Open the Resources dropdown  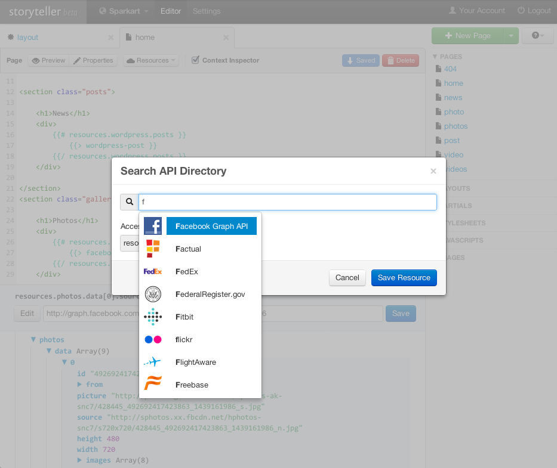point(151,60)
